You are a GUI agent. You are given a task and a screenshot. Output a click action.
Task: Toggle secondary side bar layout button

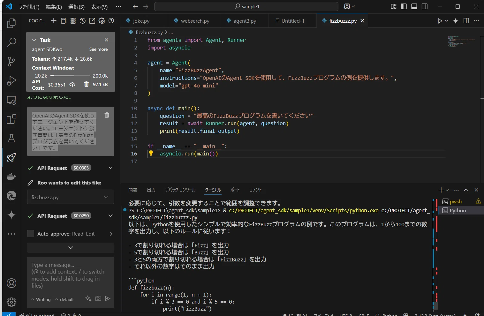point(425,6)
